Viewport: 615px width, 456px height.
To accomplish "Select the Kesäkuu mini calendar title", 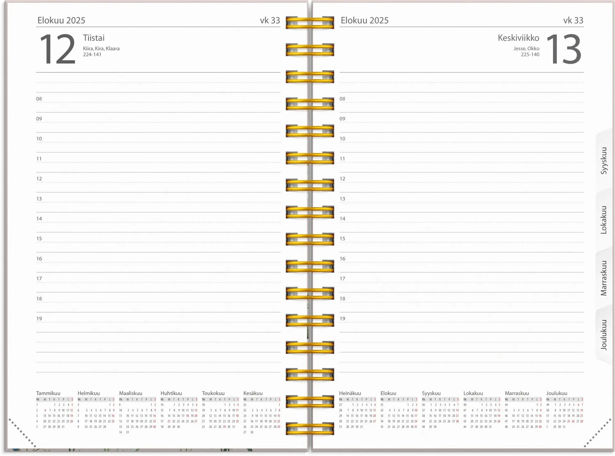I will (253, 393).
